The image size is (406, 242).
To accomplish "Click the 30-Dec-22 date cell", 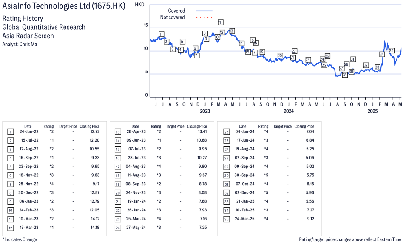I will [28, 193].
